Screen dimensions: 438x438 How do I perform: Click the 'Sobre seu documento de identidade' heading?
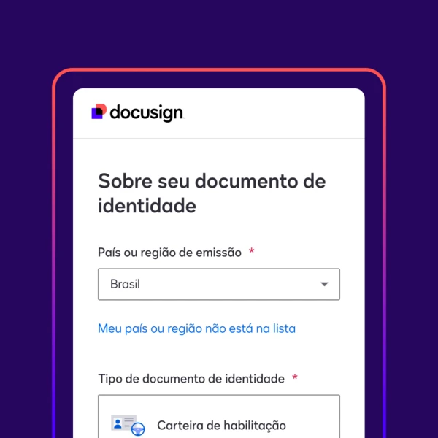click(212, 193)
